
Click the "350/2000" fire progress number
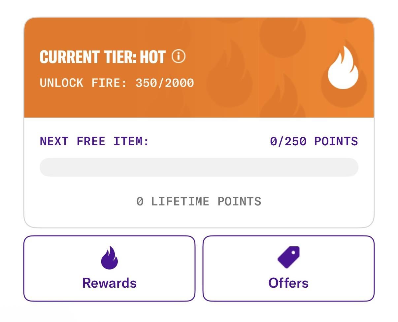[164, 83]
